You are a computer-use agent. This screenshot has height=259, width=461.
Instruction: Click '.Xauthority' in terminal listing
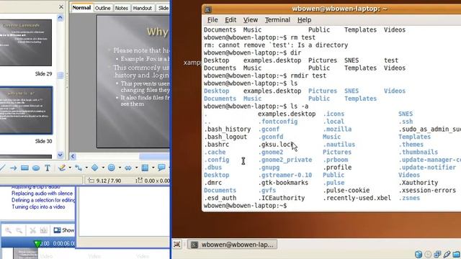418,183
